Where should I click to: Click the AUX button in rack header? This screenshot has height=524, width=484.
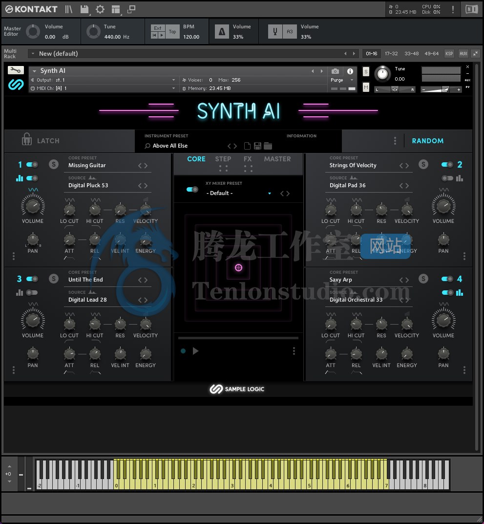463,53
